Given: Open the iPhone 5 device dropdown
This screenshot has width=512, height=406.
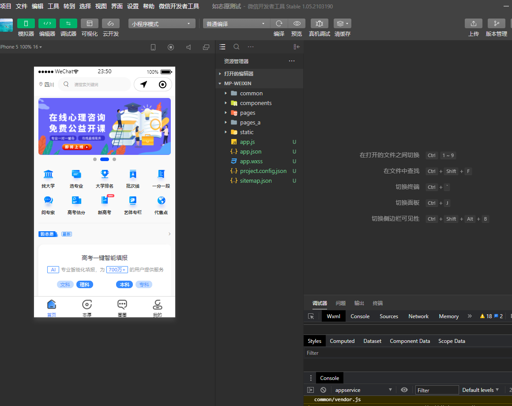Looking at the screenshot, I should click(x=21, y=47).
